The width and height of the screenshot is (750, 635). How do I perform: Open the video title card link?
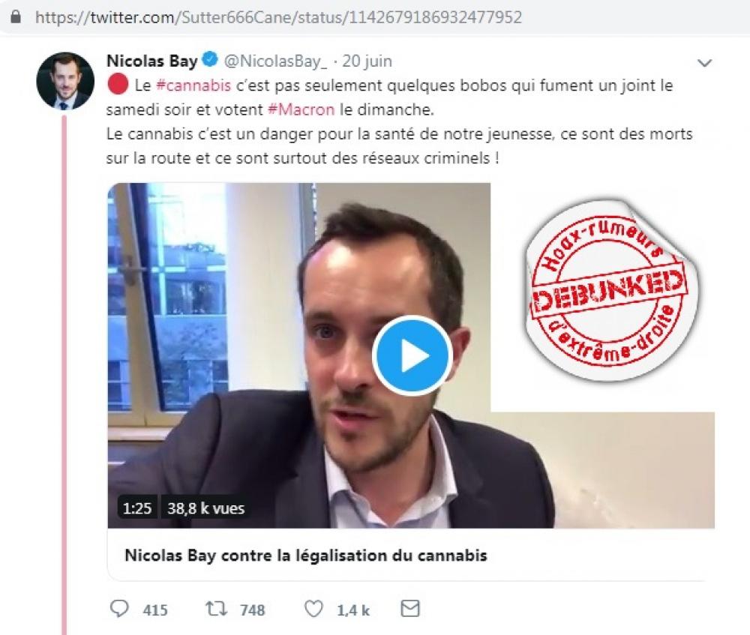click(x=306, y=555)
